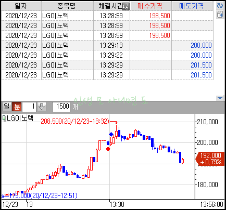Viewport: 226px width, 210px height.
Task: Click the 180,000 price axis label
Action: [x=208, y=185]
